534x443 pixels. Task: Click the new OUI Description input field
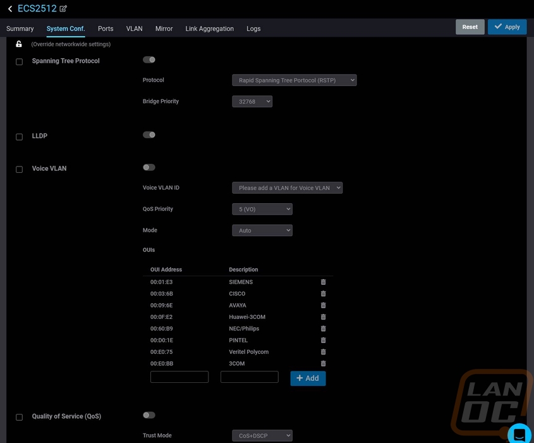[249, 377]
